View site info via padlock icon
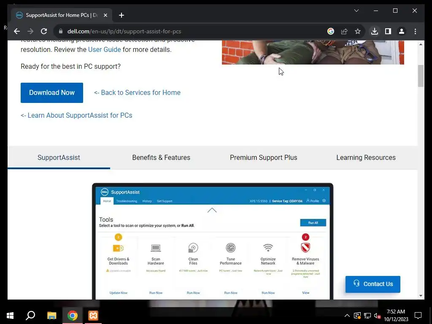Viewport: 432px width, 324px height. pyautogui.click(x=61, y=31)
